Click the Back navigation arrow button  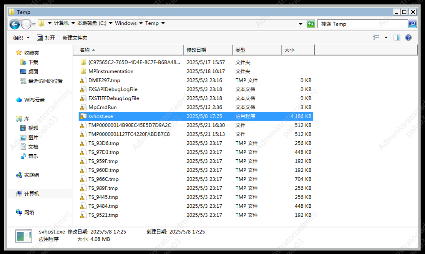pos(14,24)
